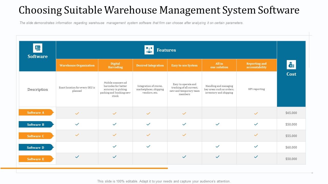Click the Software header label

pyautogui.click(x=38, y=56)
